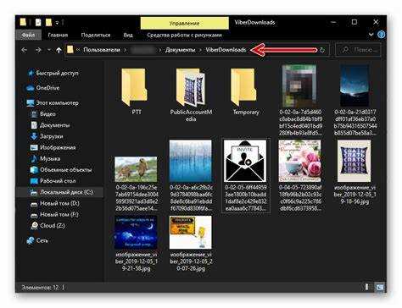Viewport: 402px width, 308px height.
Task: Click the New folder quick access icon
Action: click(x=48, y=22)
